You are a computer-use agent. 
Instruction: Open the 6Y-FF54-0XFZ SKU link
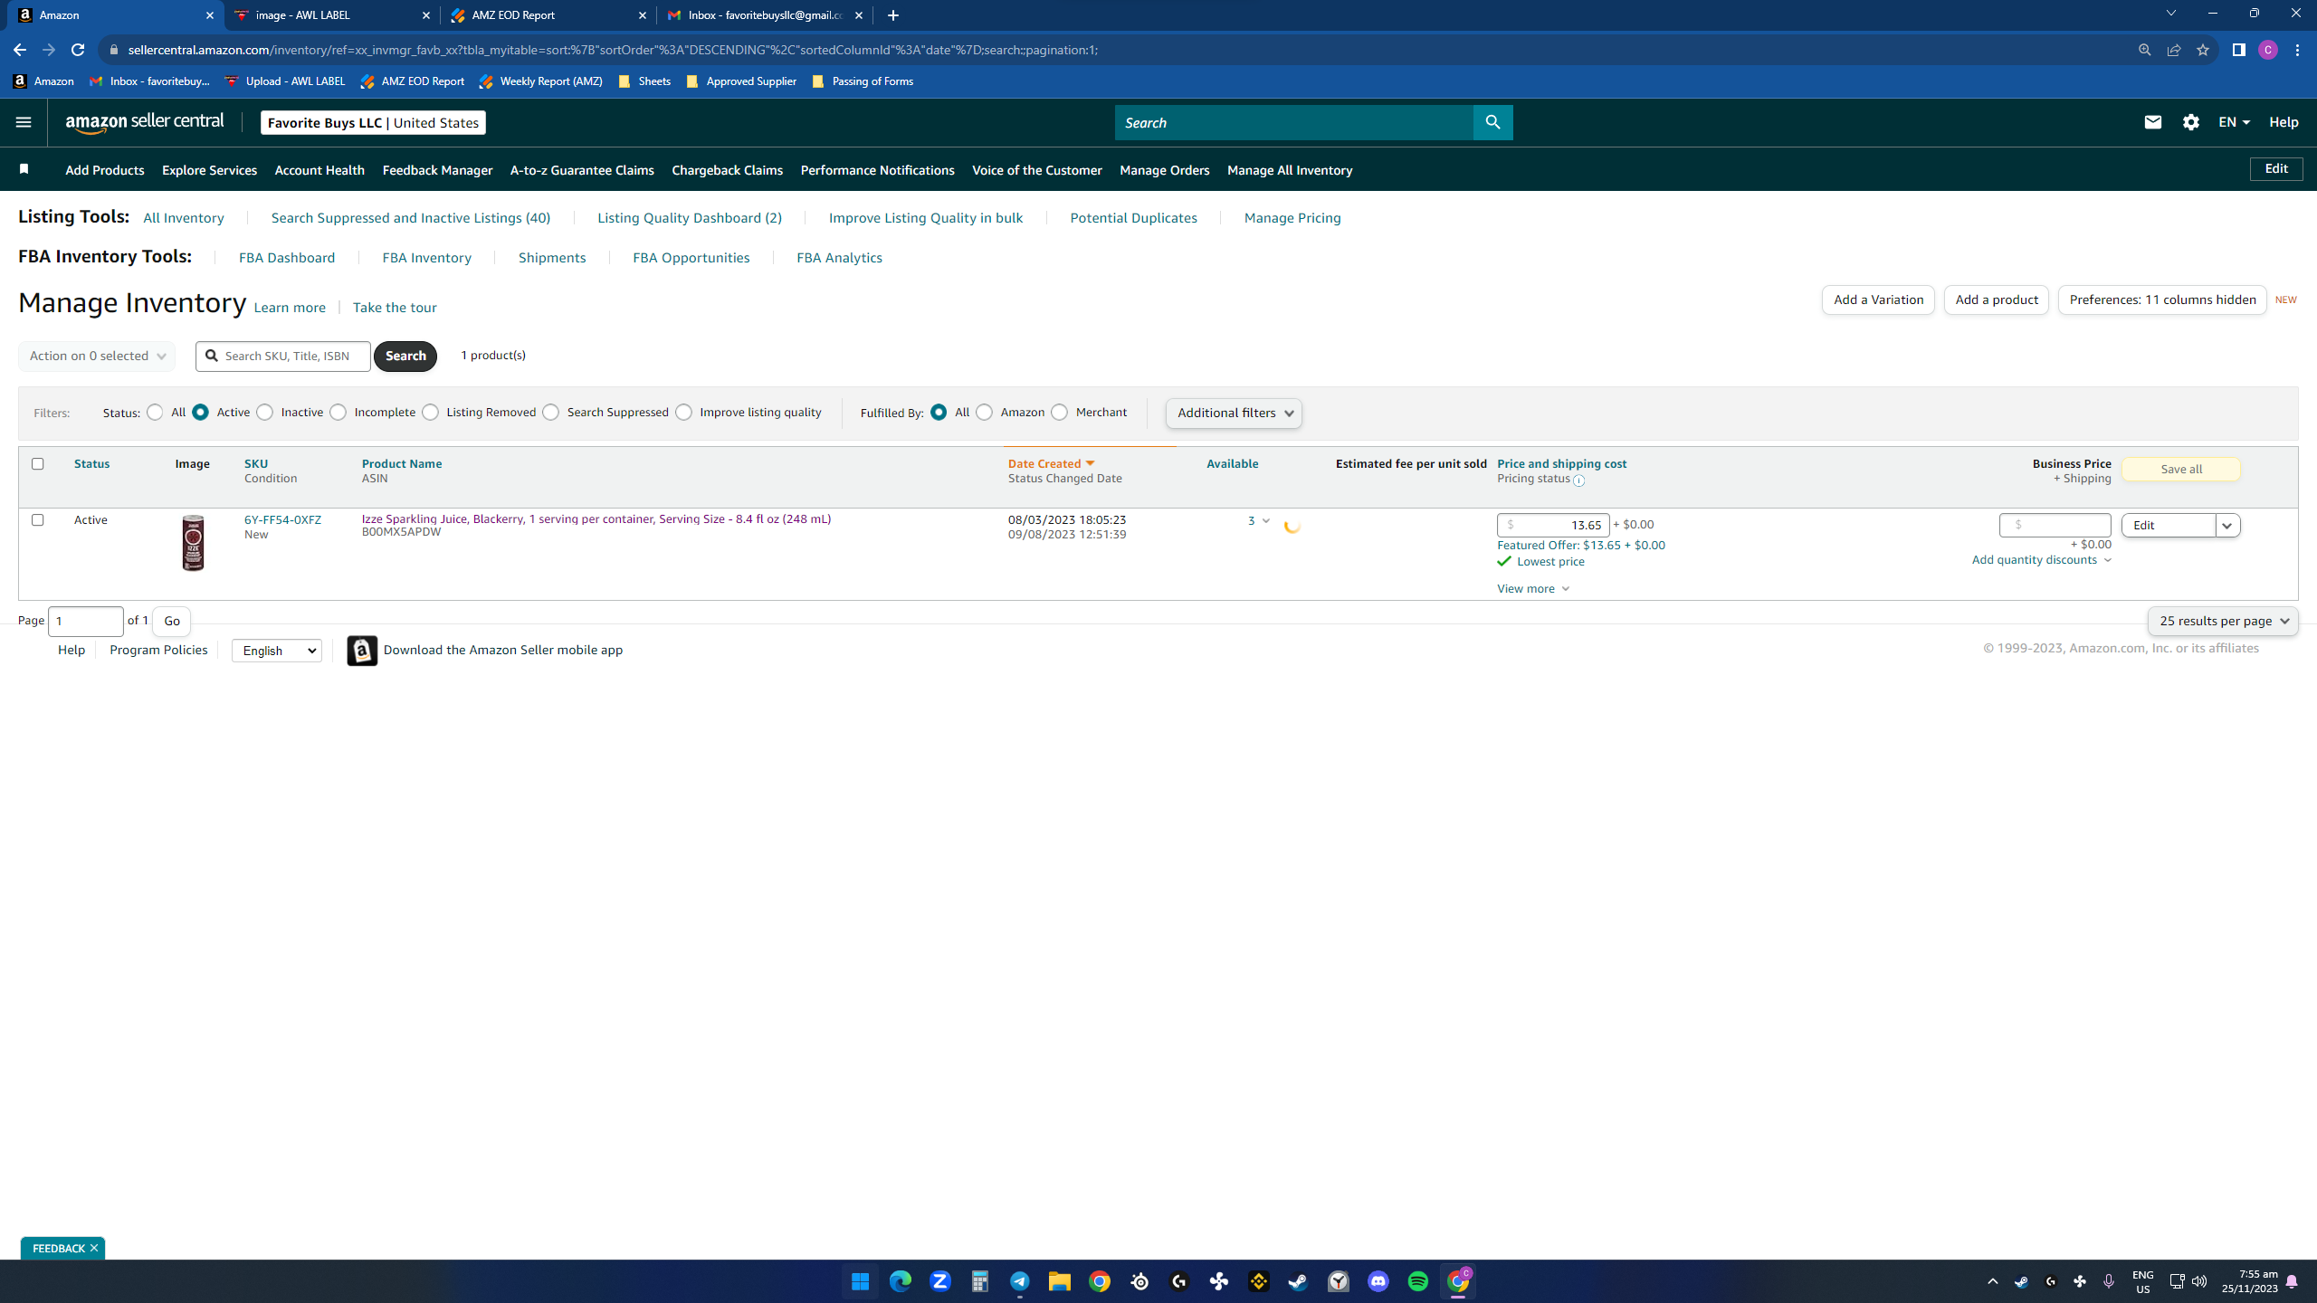[282, 519]
